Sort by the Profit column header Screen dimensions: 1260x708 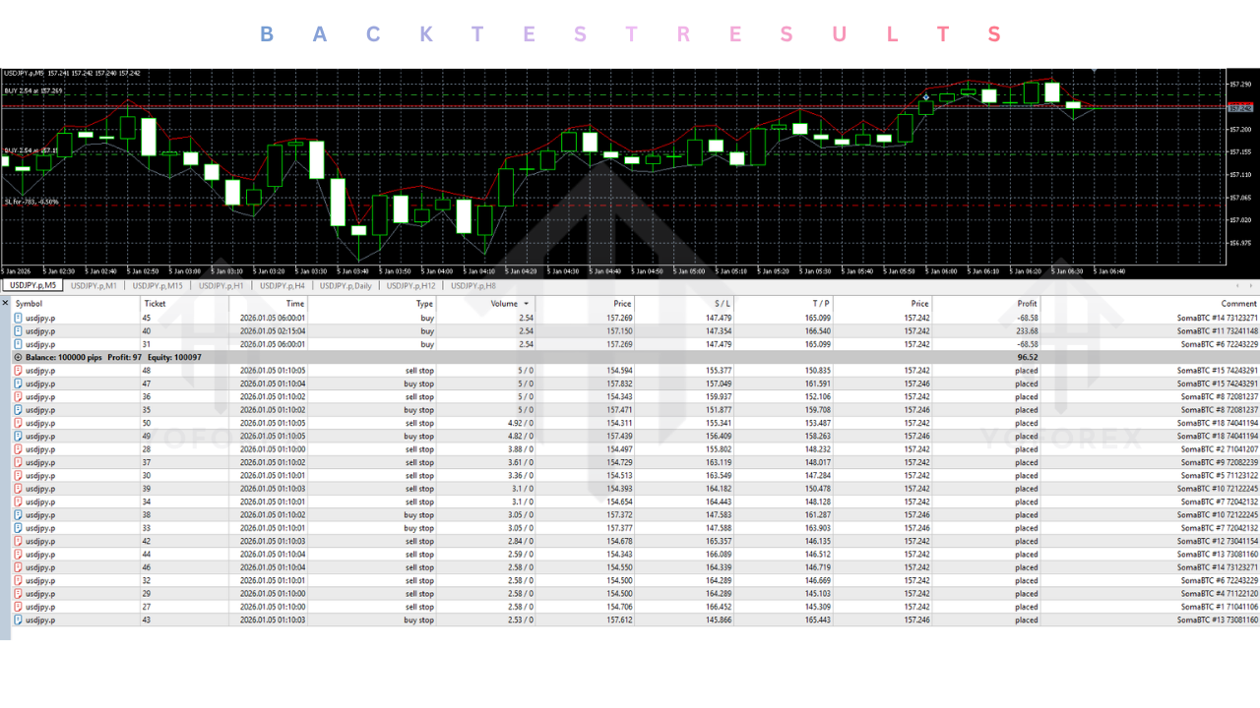click(x=1028, y=304)
